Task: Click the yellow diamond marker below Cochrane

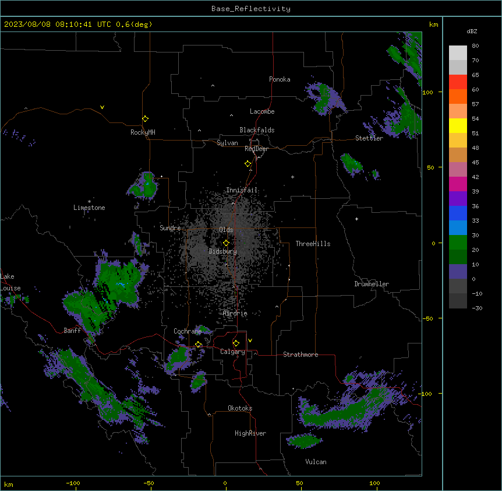Action: click(199, 345)
